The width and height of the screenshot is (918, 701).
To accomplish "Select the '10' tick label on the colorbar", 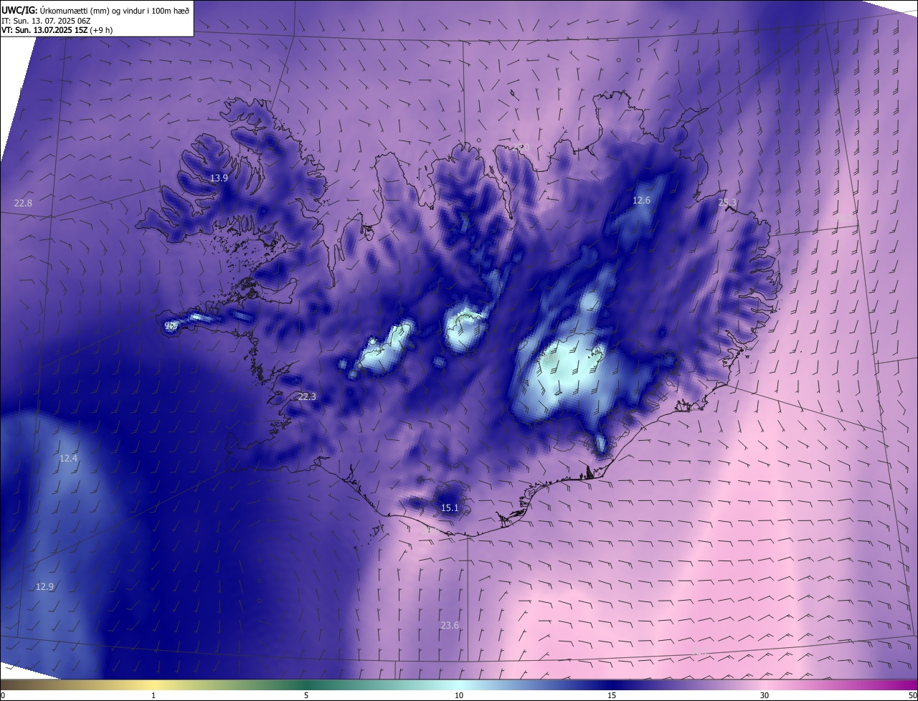I will coord(459,695).
